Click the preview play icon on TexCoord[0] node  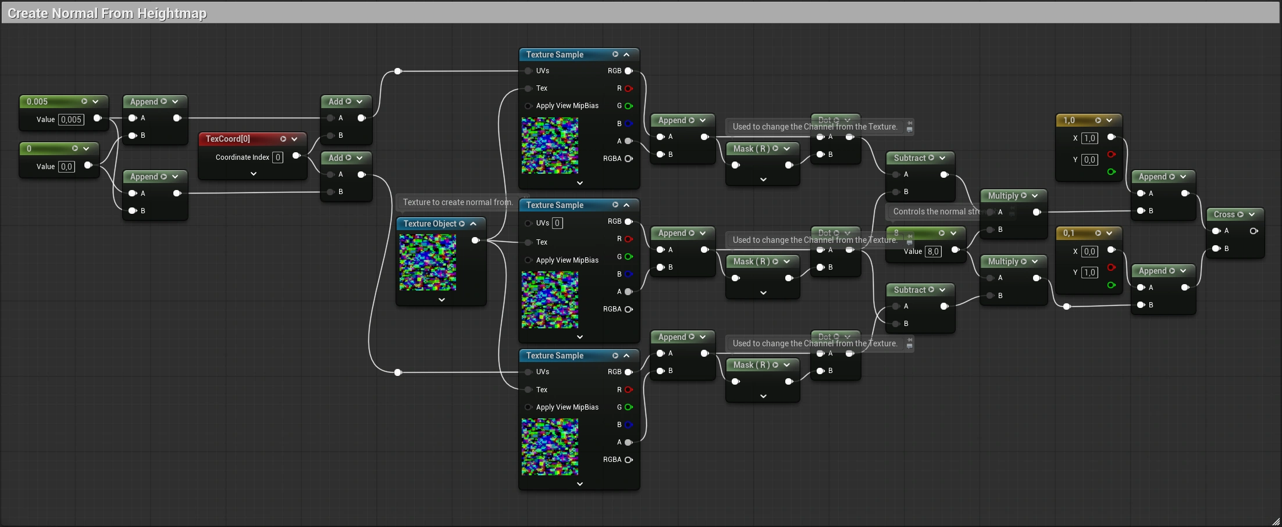pos(283,139)
